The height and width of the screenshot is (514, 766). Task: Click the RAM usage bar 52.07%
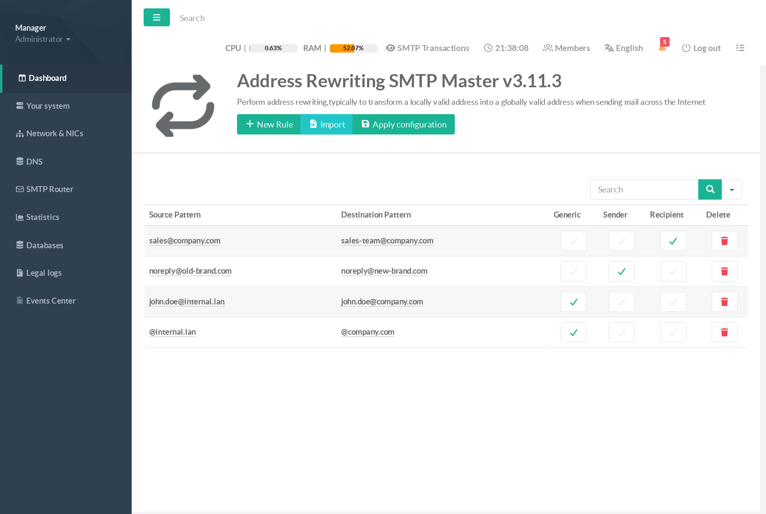coord(353,48)
